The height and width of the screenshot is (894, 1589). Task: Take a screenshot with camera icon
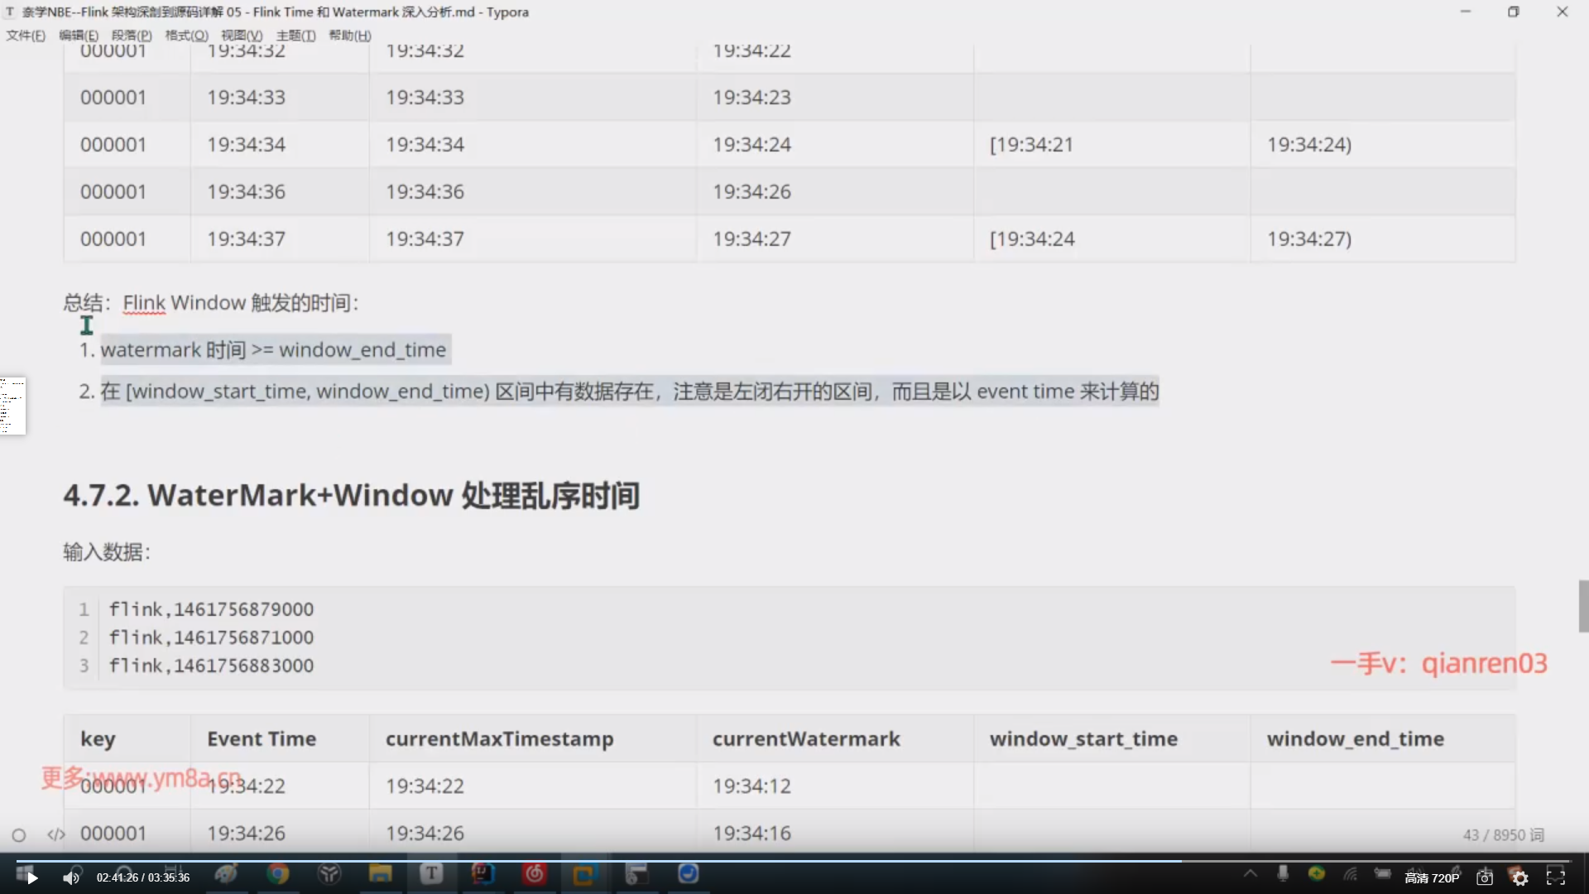pos(1485,878)
